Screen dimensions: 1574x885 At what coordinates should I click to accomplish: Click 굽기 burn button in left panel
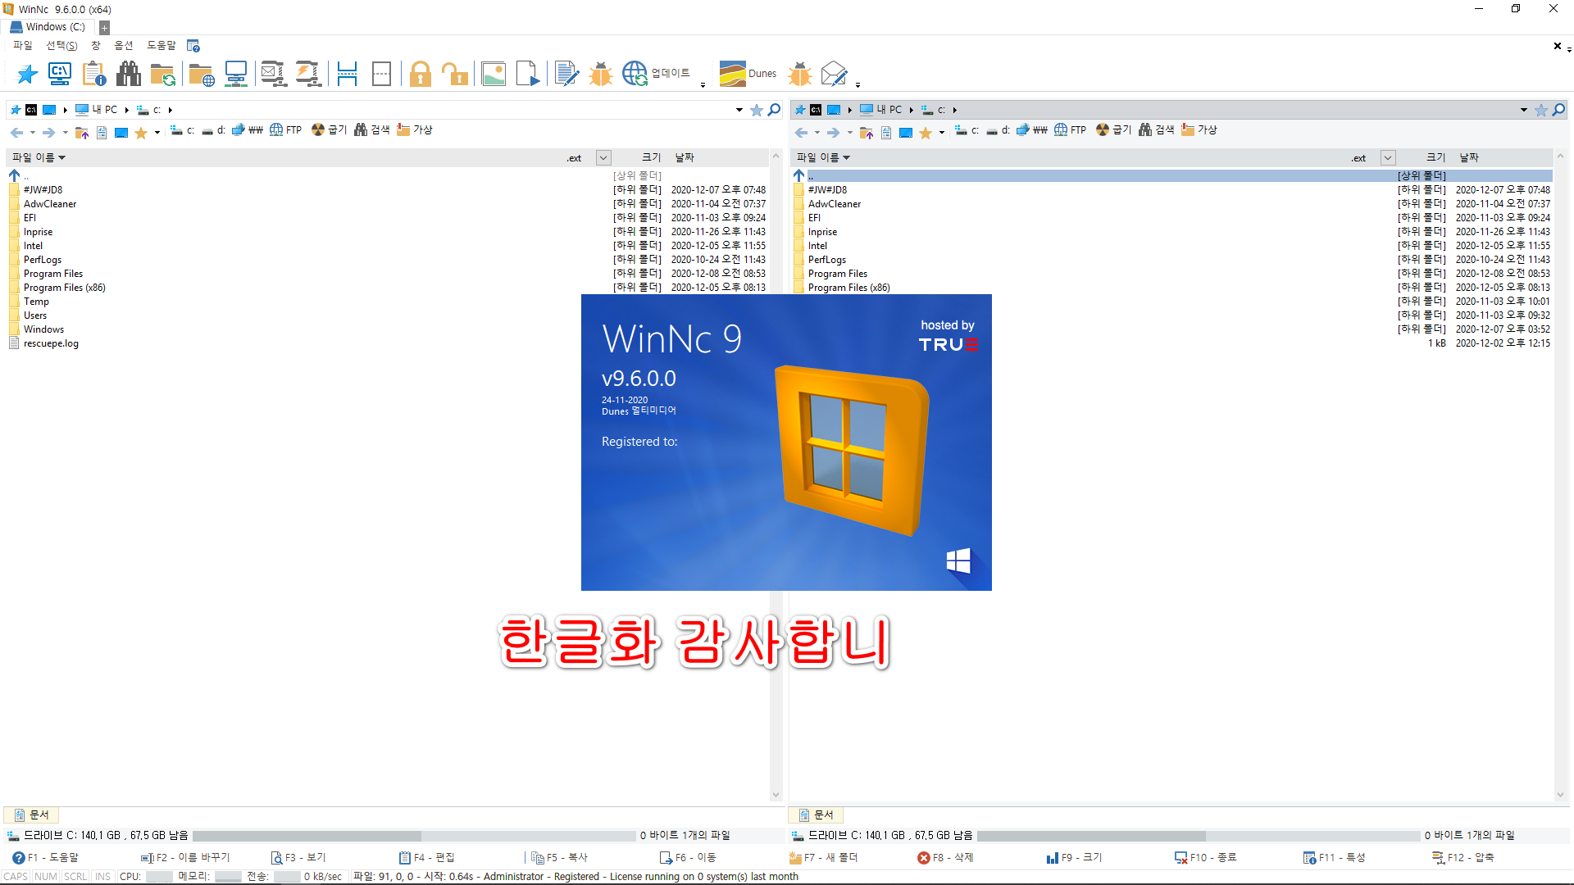click(329, 130)
